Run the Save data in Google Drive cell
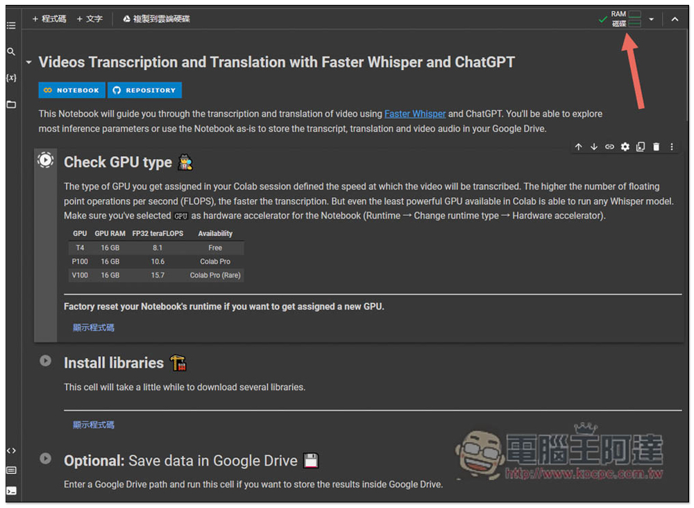This screenshot has width=694, height=508. [x=46, y=458]
